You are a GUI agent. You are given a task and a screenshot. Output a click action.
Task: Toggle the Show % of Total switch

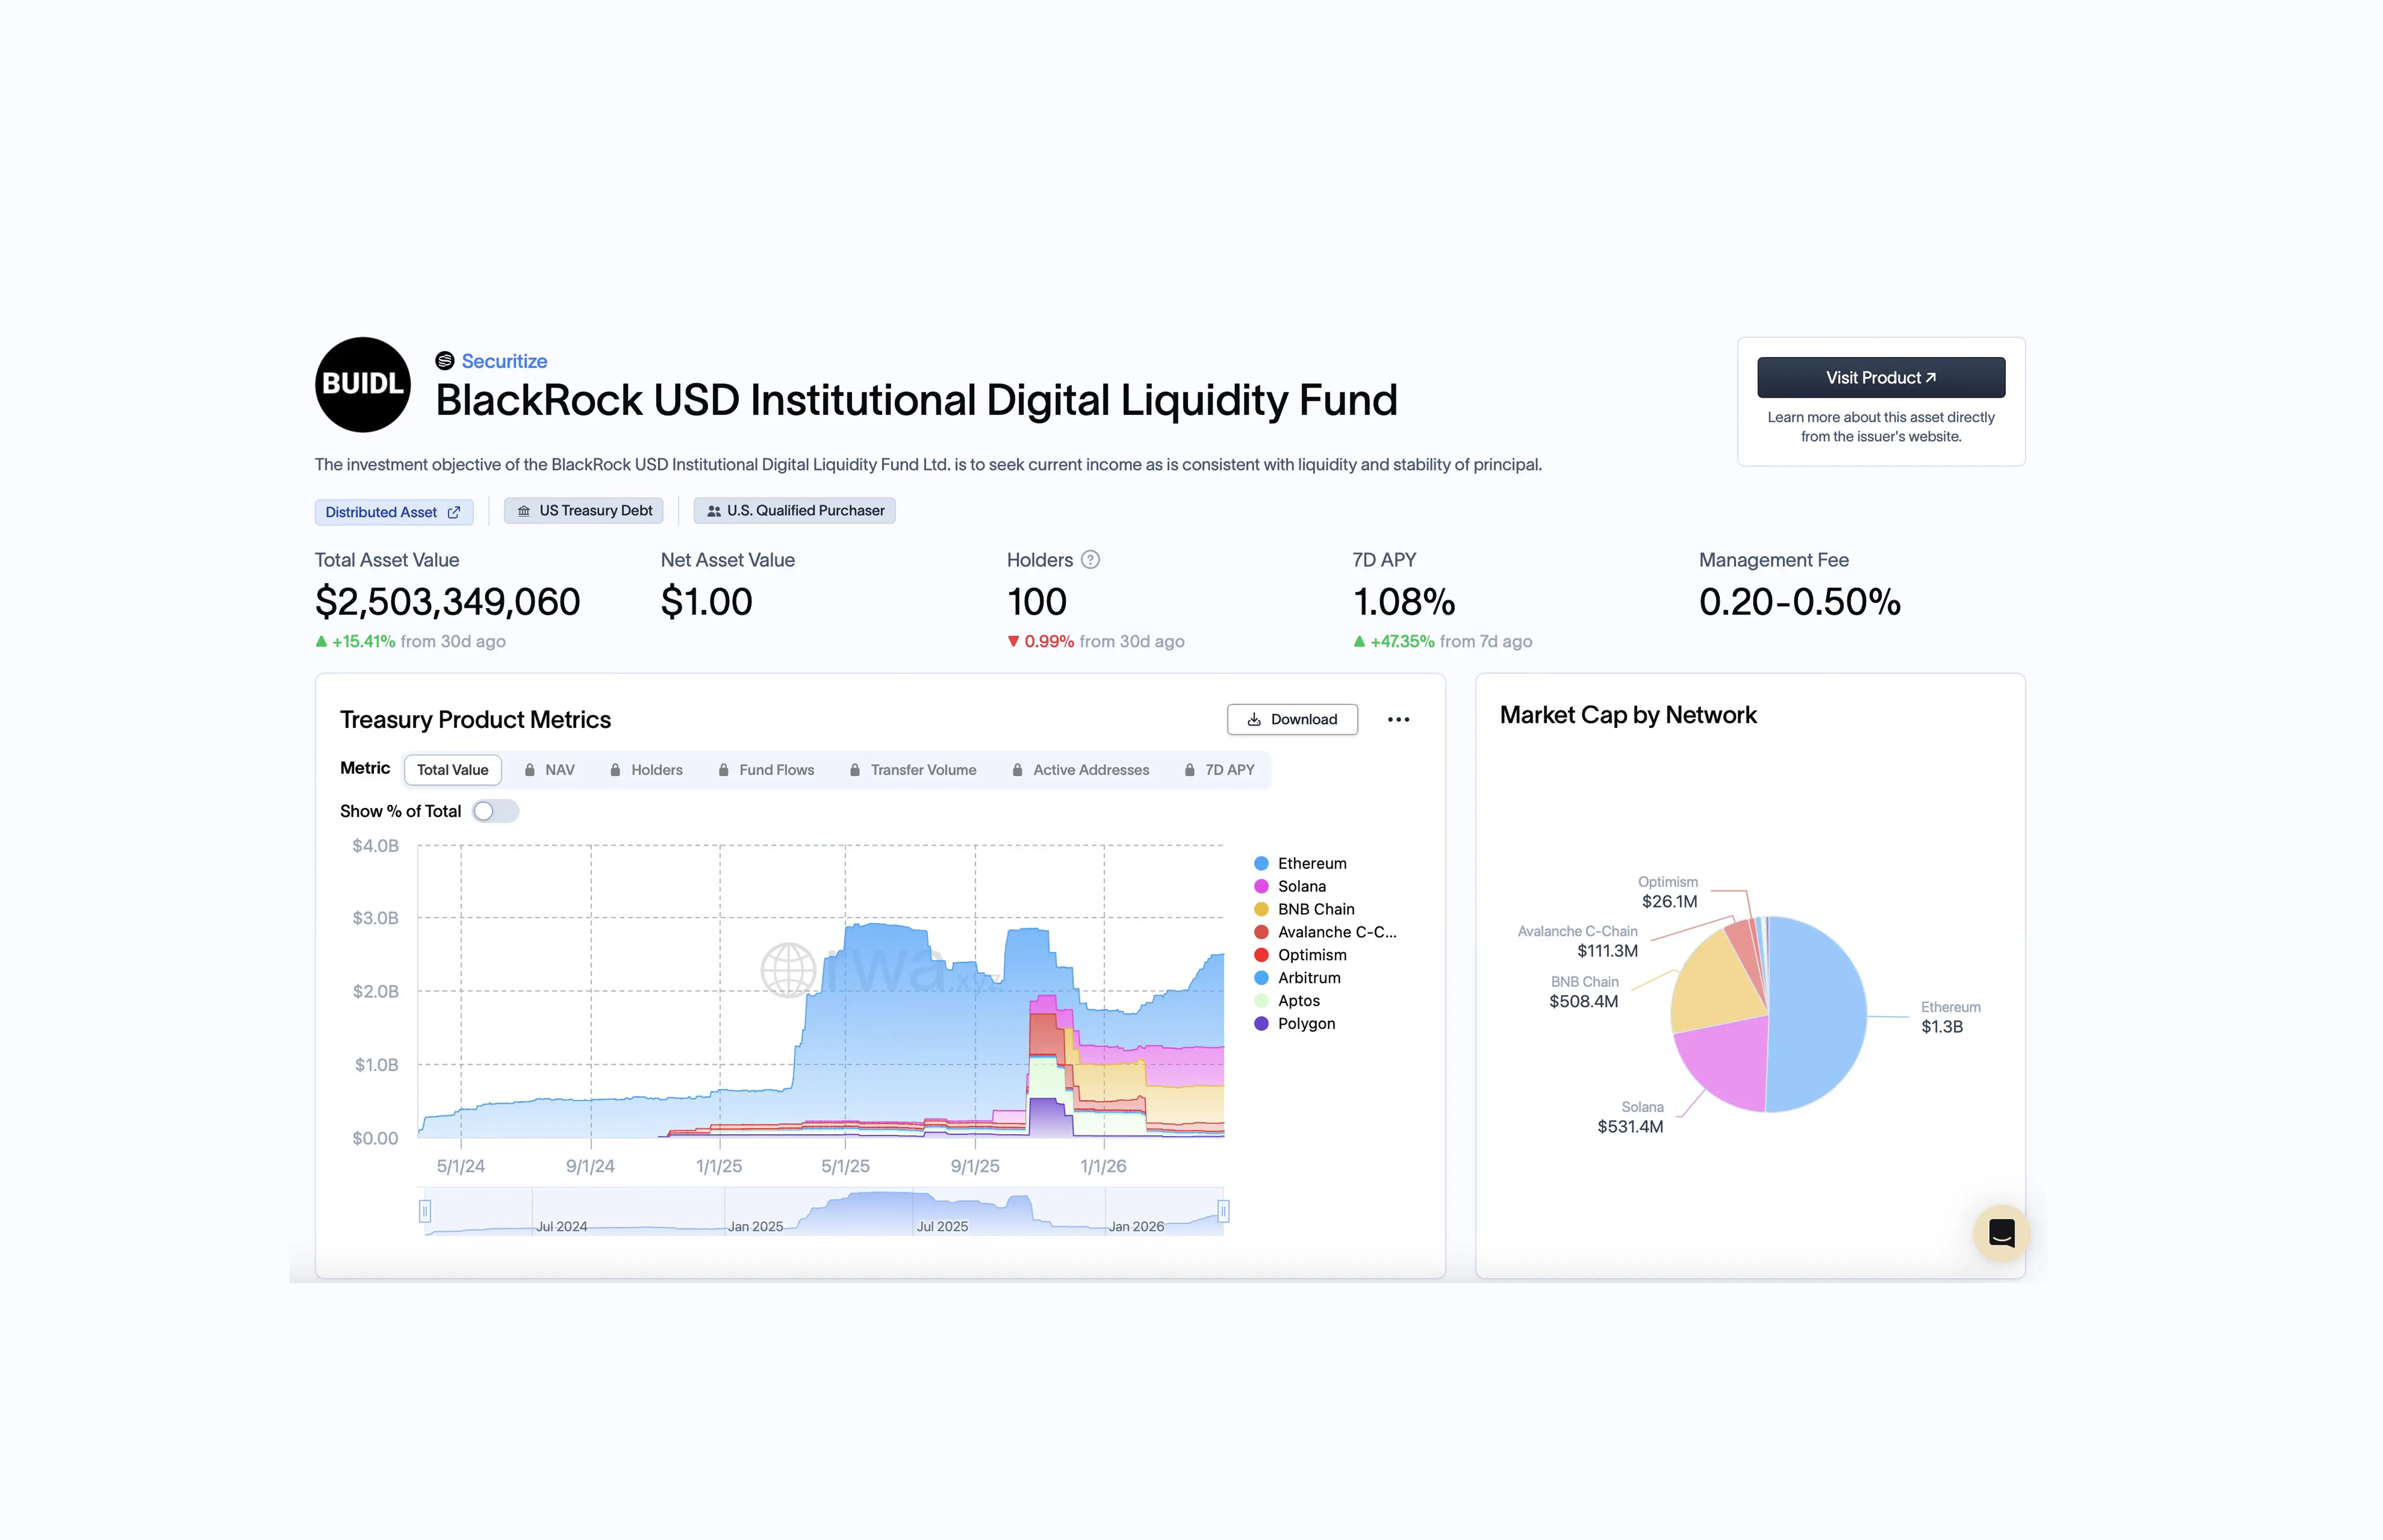click(496, 811)
